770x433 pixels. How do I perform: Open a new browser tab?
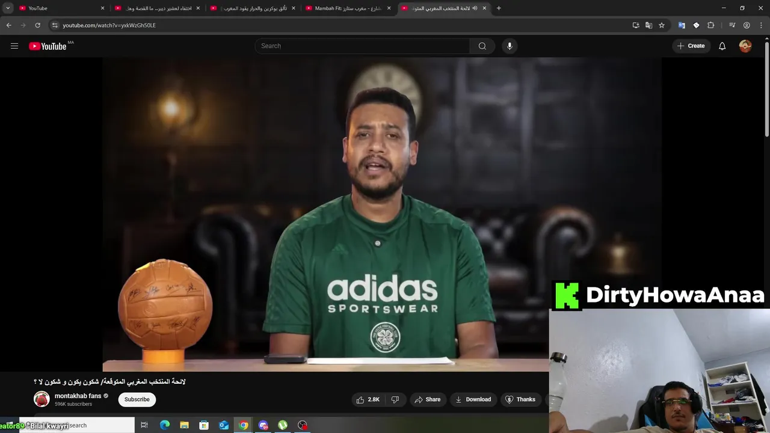tap(499, 8)
